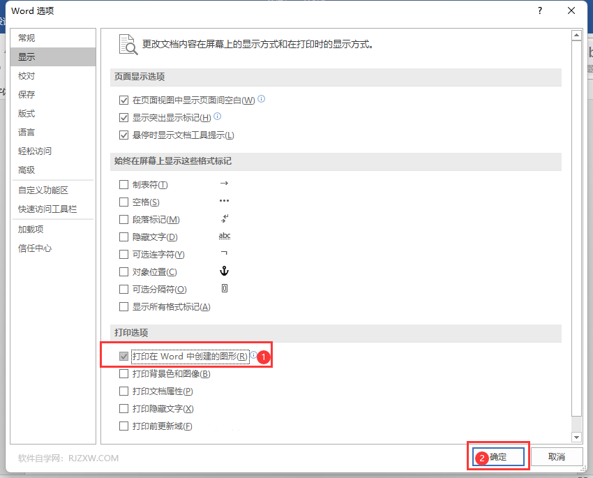Click the abc symbol next to 隐藏文字
593x478 pixels.
click(x=225, y=236)
